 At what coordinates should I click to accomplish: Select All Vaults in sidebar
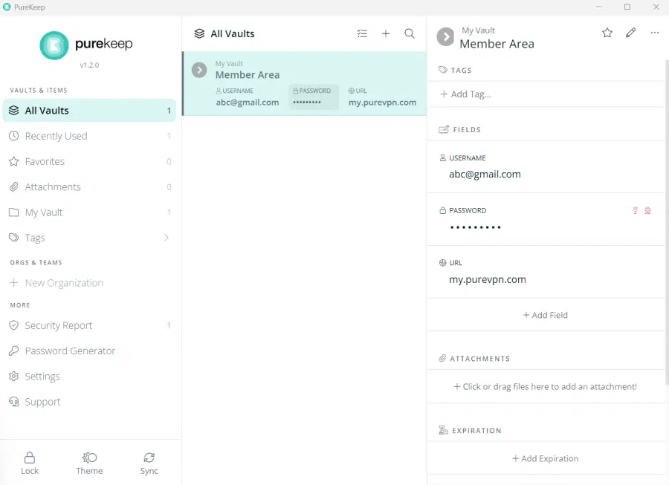[x=89, y=111]
